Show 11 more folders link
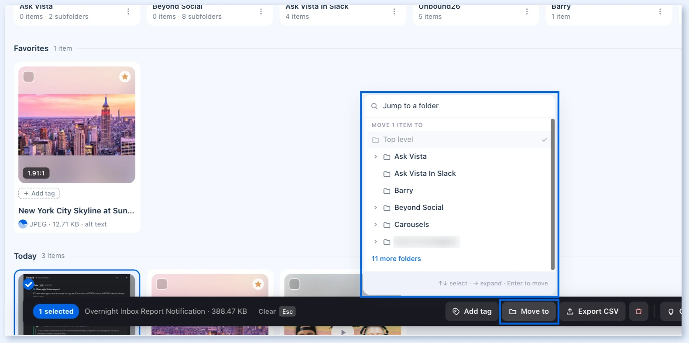Image resolution: width=689 pixels, height=343 pixels. point(396,259)
